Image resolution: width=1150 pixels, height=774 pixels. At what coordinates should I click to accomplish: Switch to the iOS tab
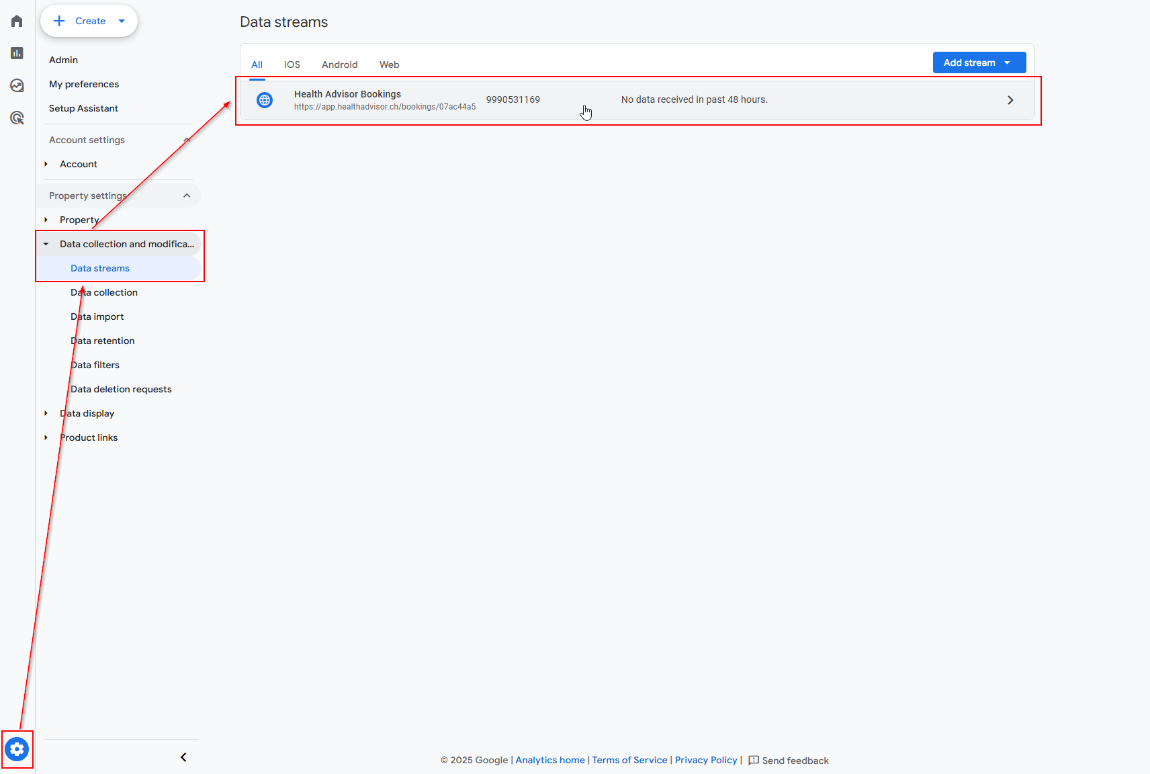[292, 64]
